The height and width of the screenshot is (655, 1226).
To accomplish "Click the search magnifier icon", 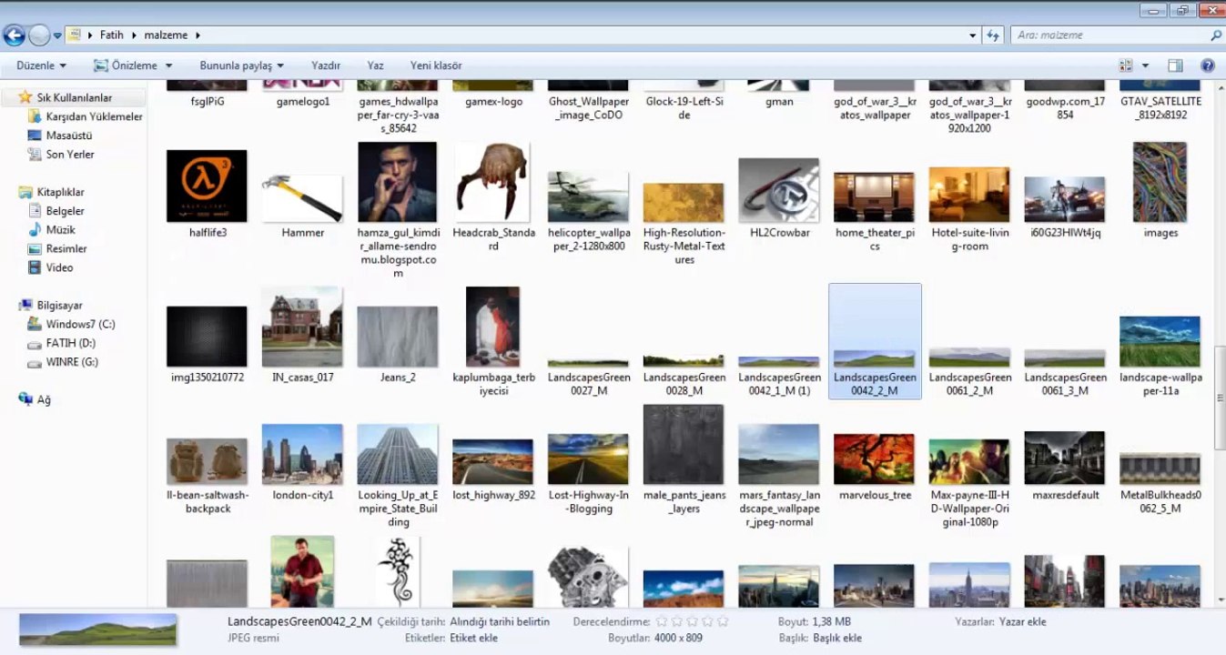I will [1215, 35].
